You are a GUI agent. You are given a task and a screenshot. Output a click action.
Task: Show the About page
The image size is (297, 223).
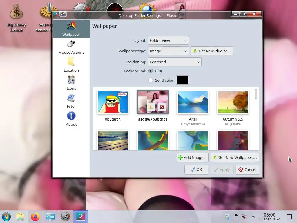71,119
